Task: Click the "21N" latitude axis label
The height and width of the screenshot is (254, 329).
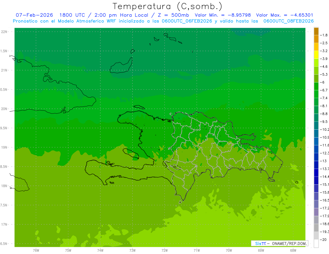Action: (5, 70)
